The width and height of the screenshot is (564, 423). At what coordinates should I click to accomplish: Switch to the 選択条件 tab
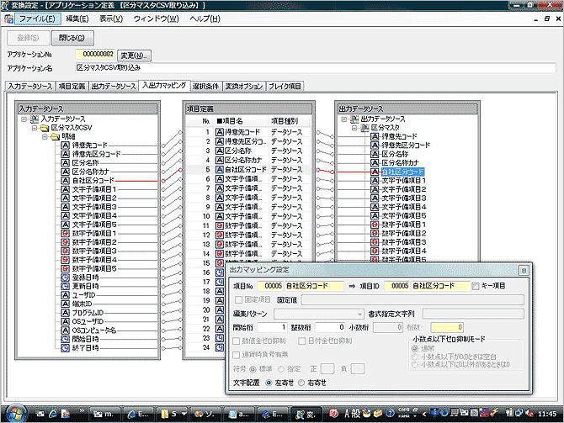205,87
